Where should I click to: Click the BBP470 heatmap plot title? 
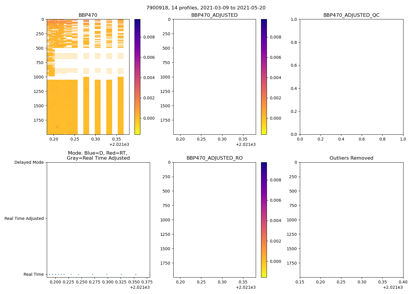[88, 15]
